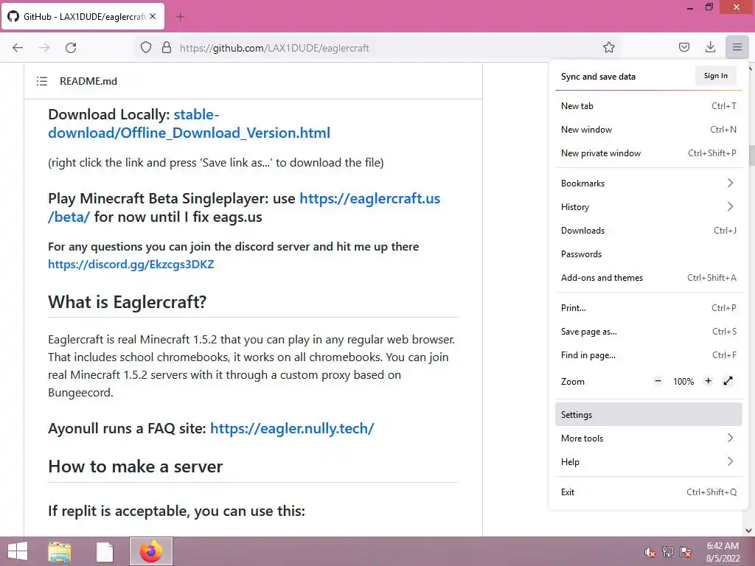Increase zoom with plus button
The image size is (755, 566).
click(708, 381)
